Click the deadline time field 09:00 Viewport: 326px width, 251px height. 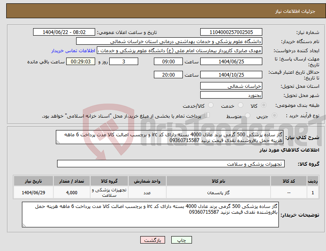pos(168,61)
